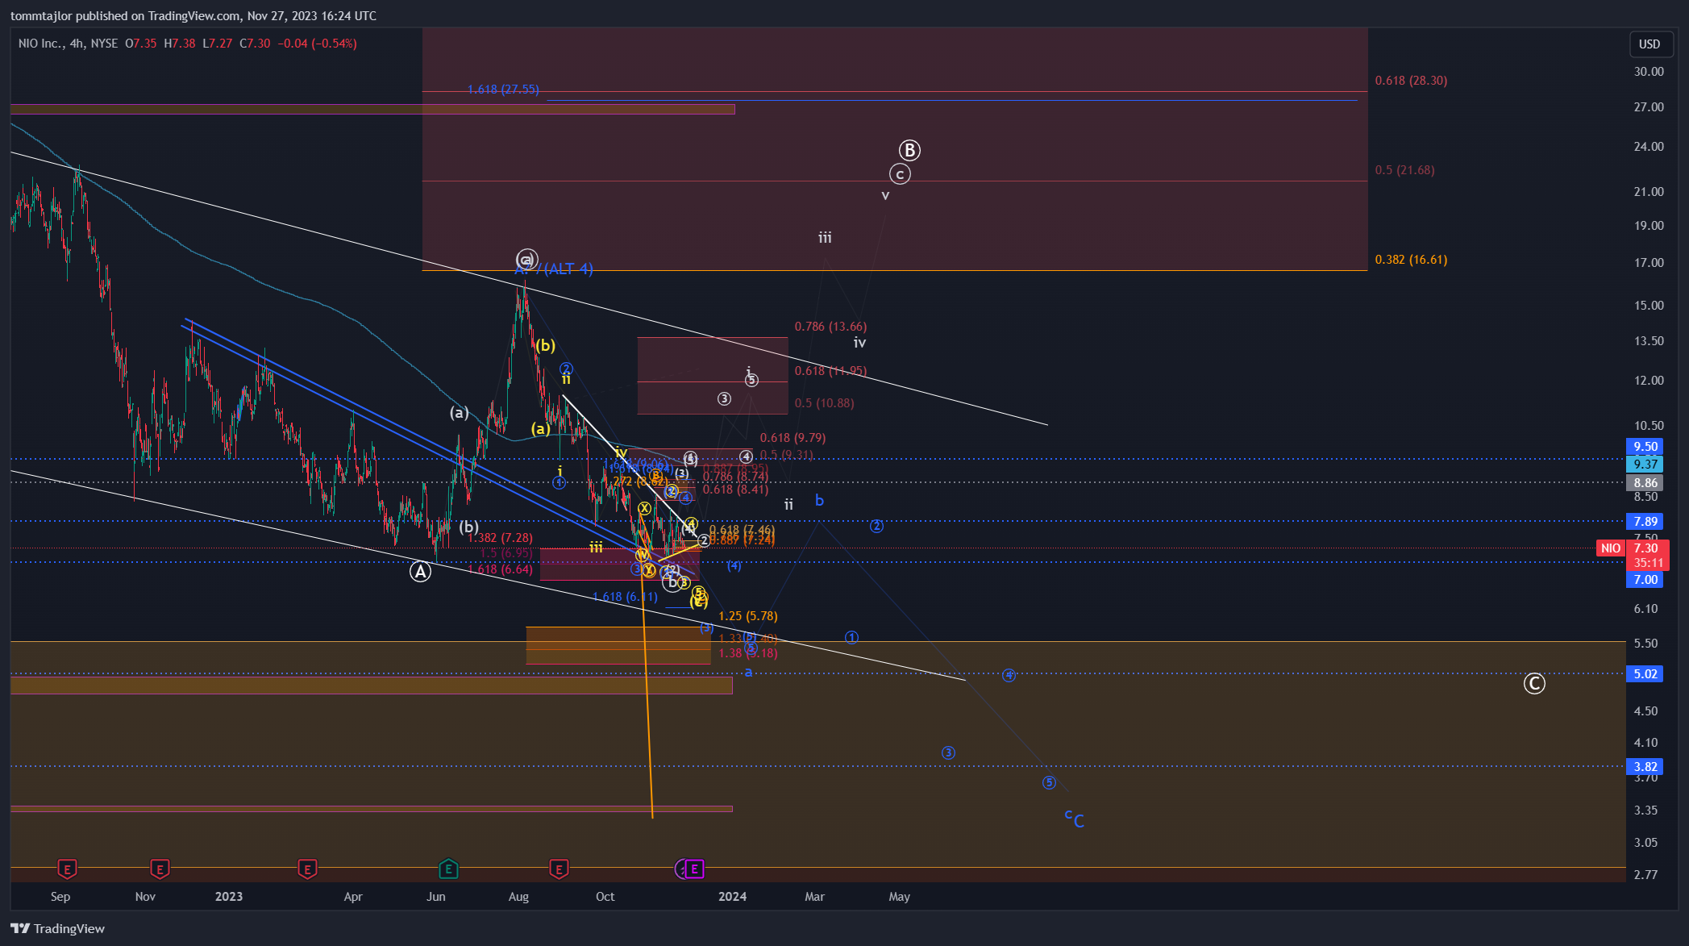Click the white iii wave label
Viewport: 1689px width, 946px height.
pos(825,238)
